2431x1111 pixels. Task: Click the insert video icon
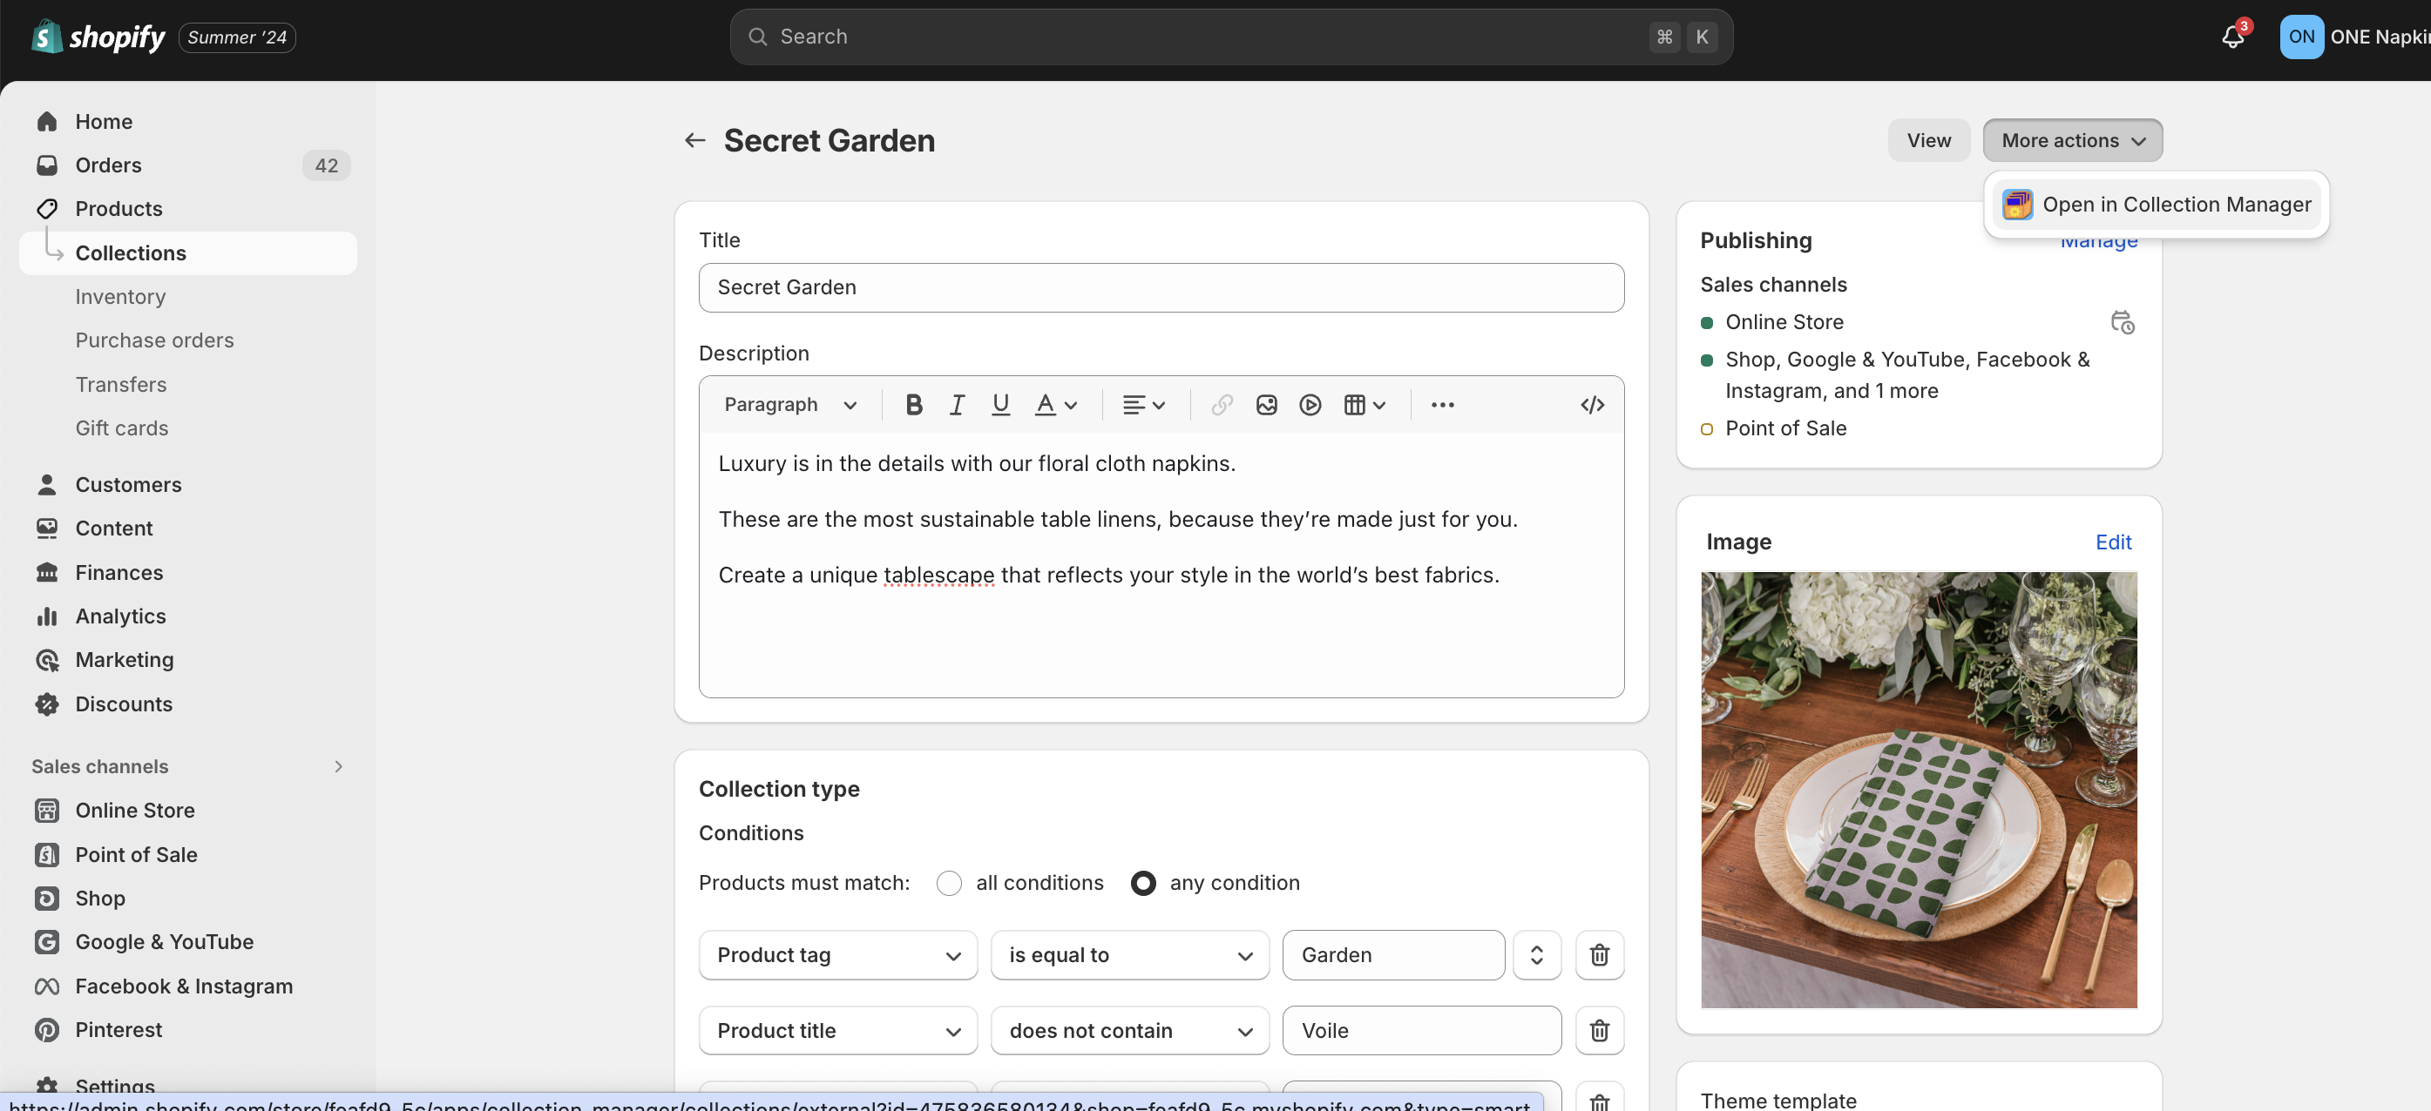1309,405
